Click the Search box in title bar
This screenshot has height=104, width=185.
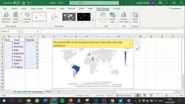pyautogui.click(x=94, y=3)
